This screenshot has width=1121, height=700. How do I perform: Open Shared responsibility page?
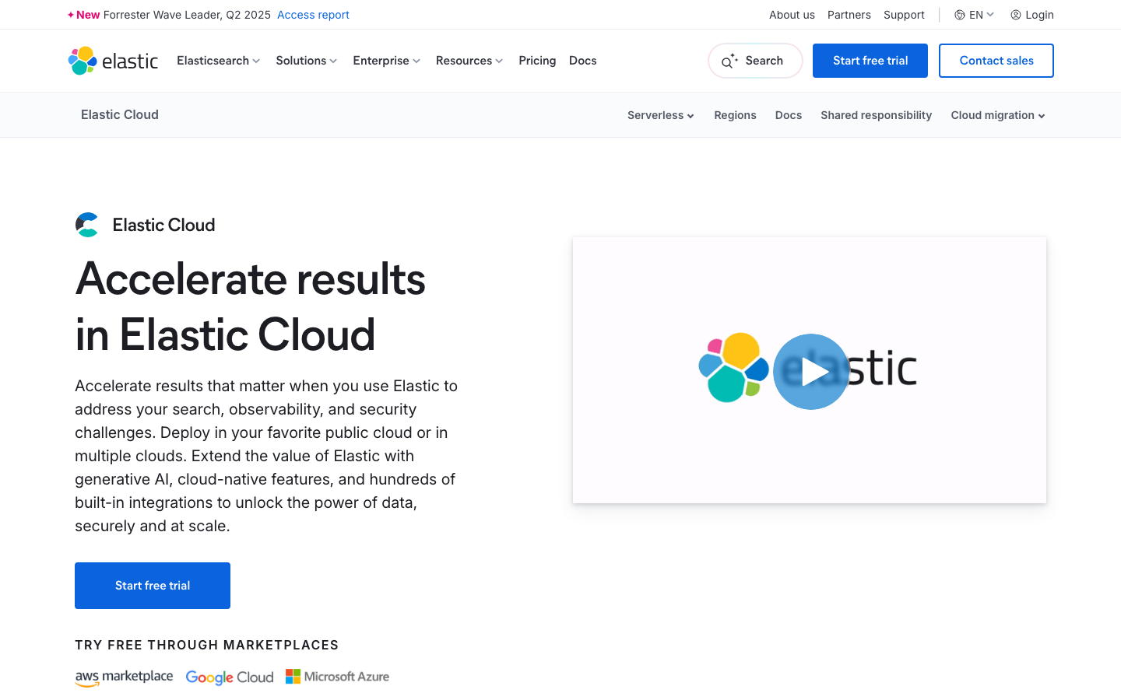tap(876, 115)
